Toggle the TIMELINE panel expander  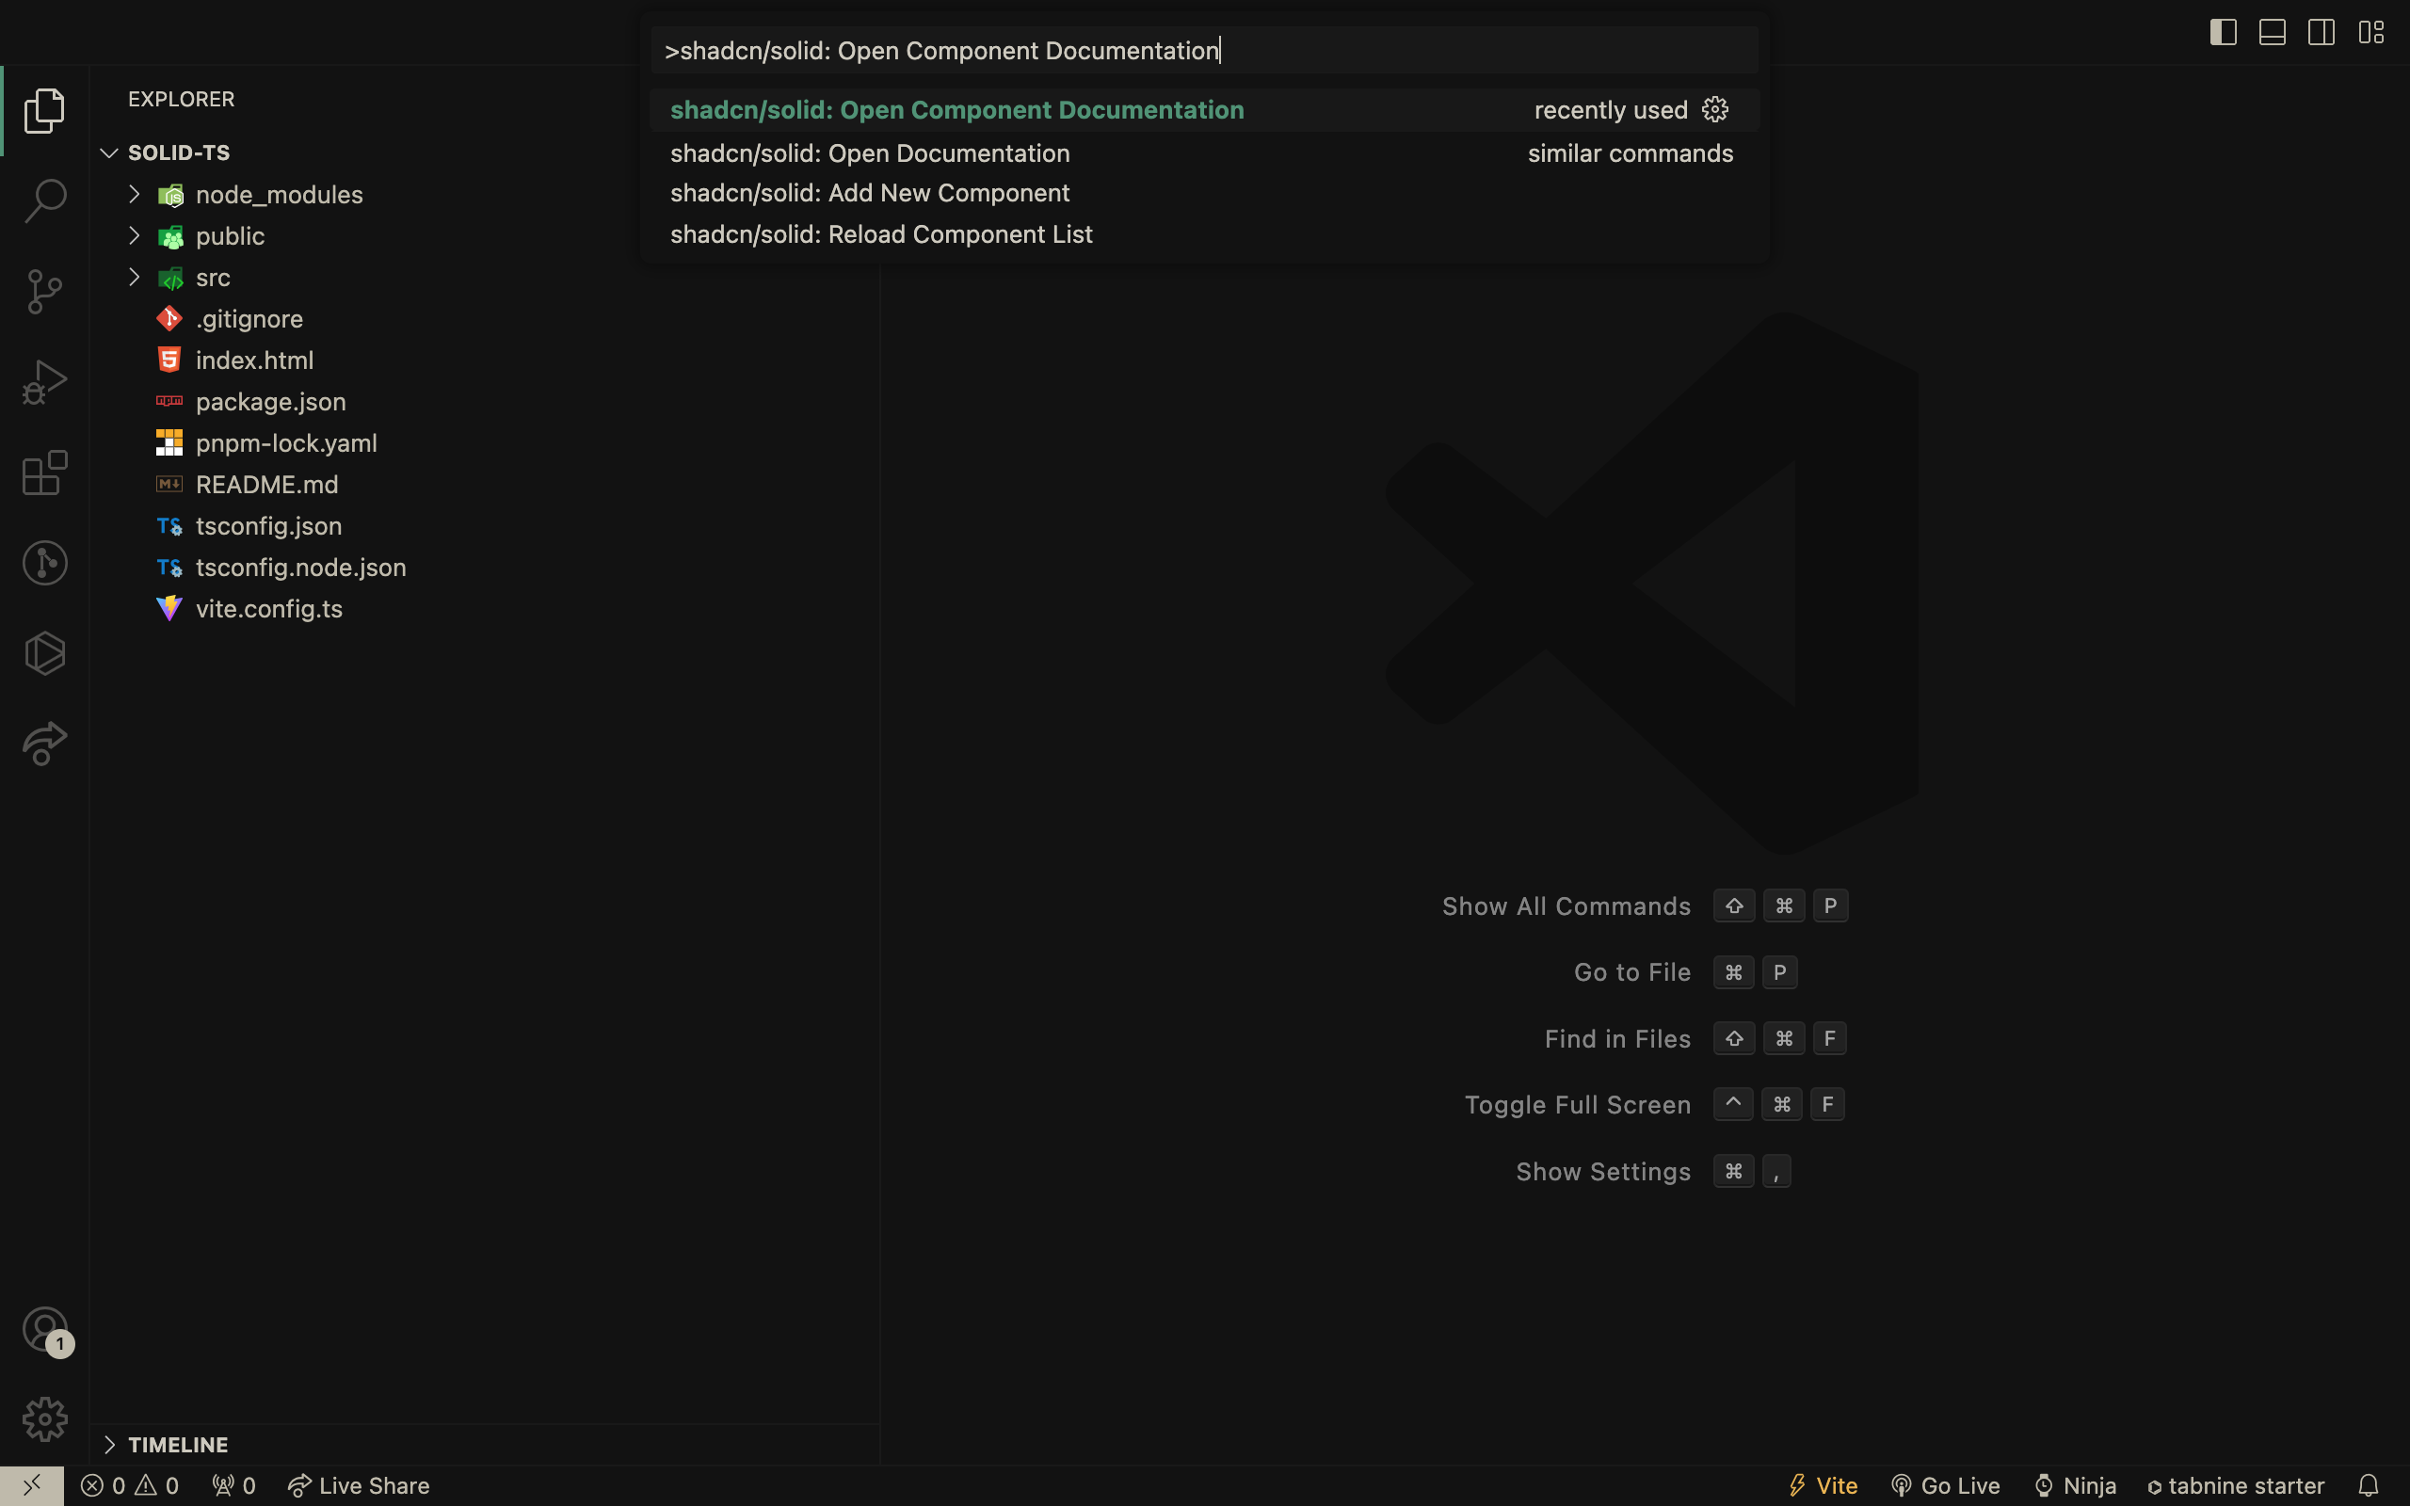tap(107, 1444)
